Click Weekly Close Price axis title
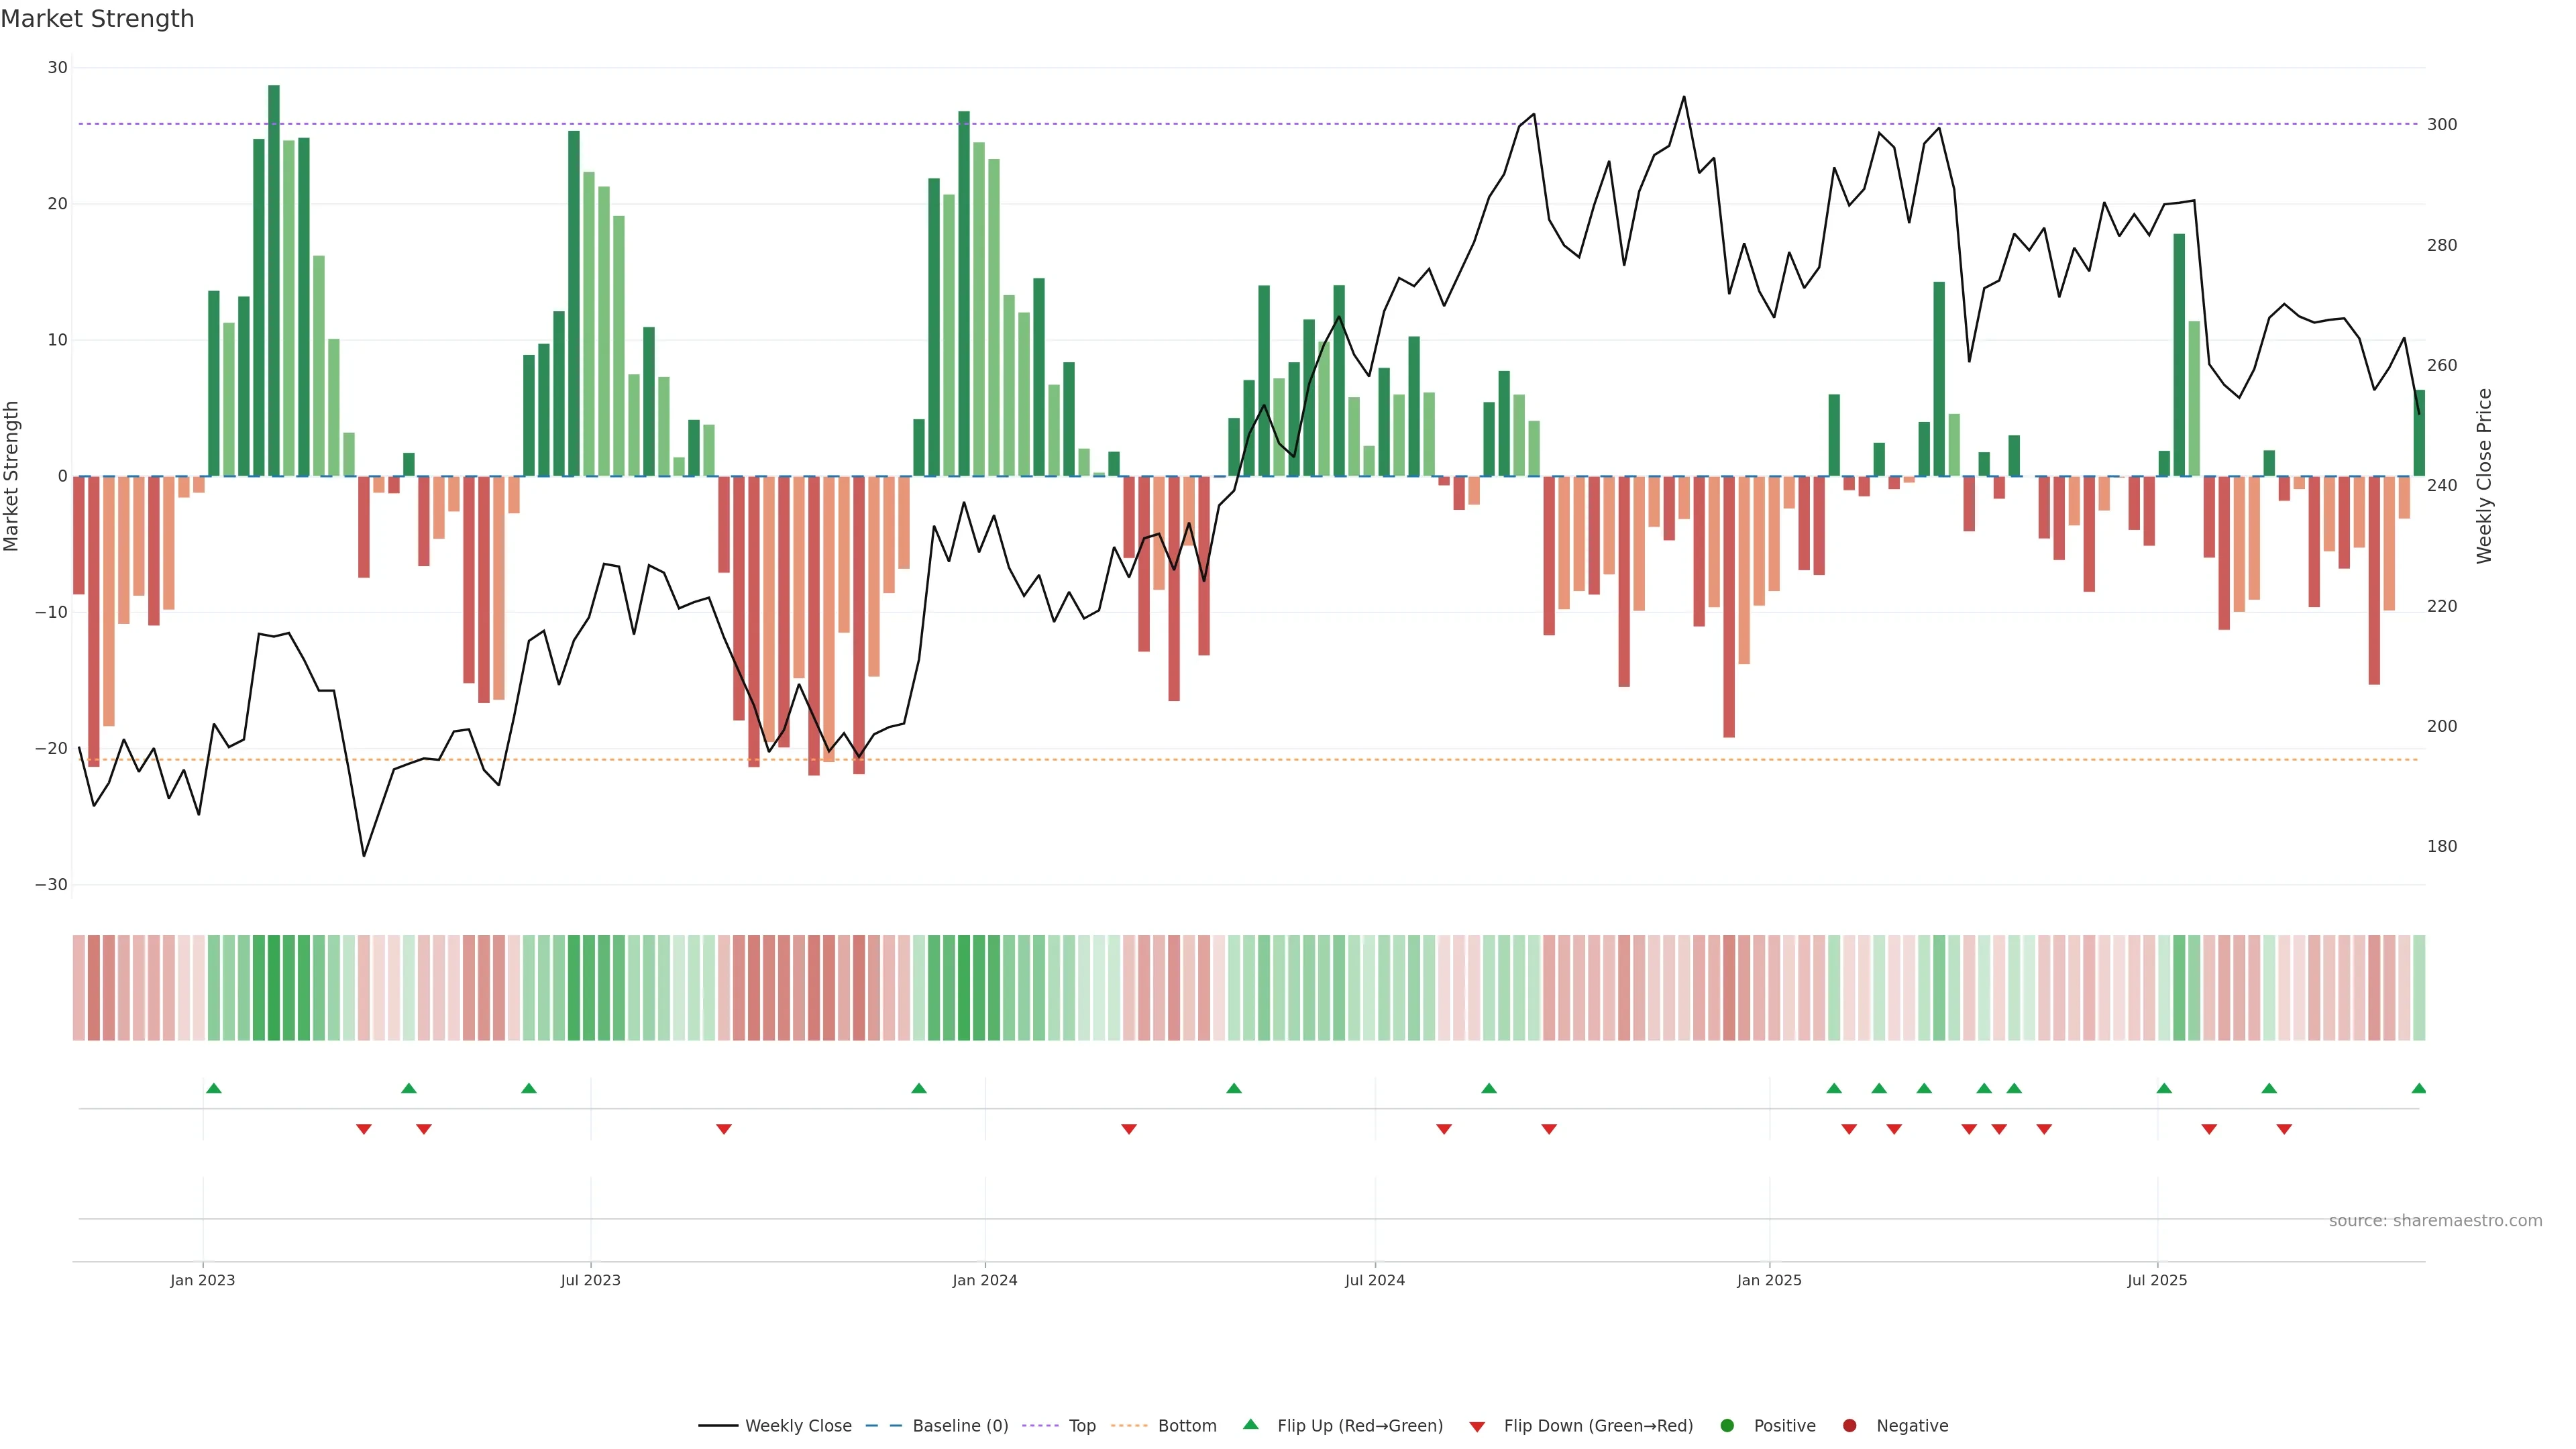2576x1449 pixels. (2484, 476)
